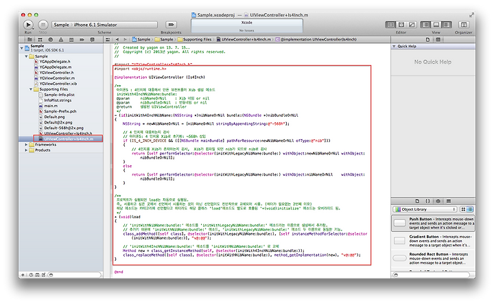Open the Sample scheme selector

pos(61,25)
